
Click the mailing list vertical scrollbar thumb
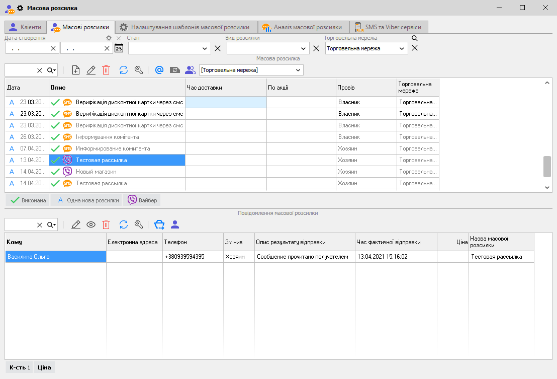[x=547, y=166]
